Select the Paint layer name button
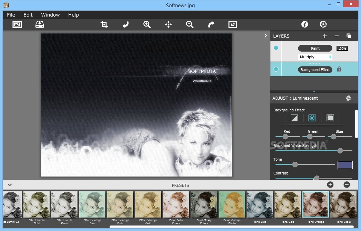 [x=315, y=48]
